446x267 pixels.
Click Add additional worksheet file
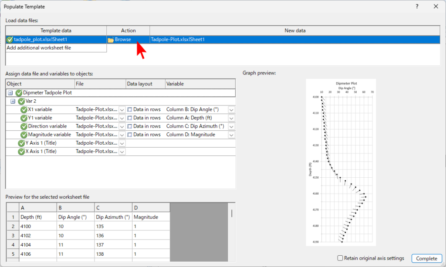pos(39,48)
